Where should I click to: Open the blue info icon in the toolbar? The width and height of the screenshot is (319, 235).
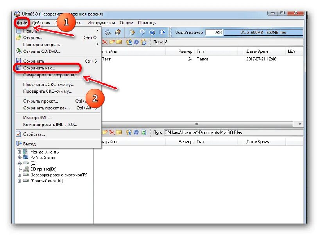pos(142,32)
